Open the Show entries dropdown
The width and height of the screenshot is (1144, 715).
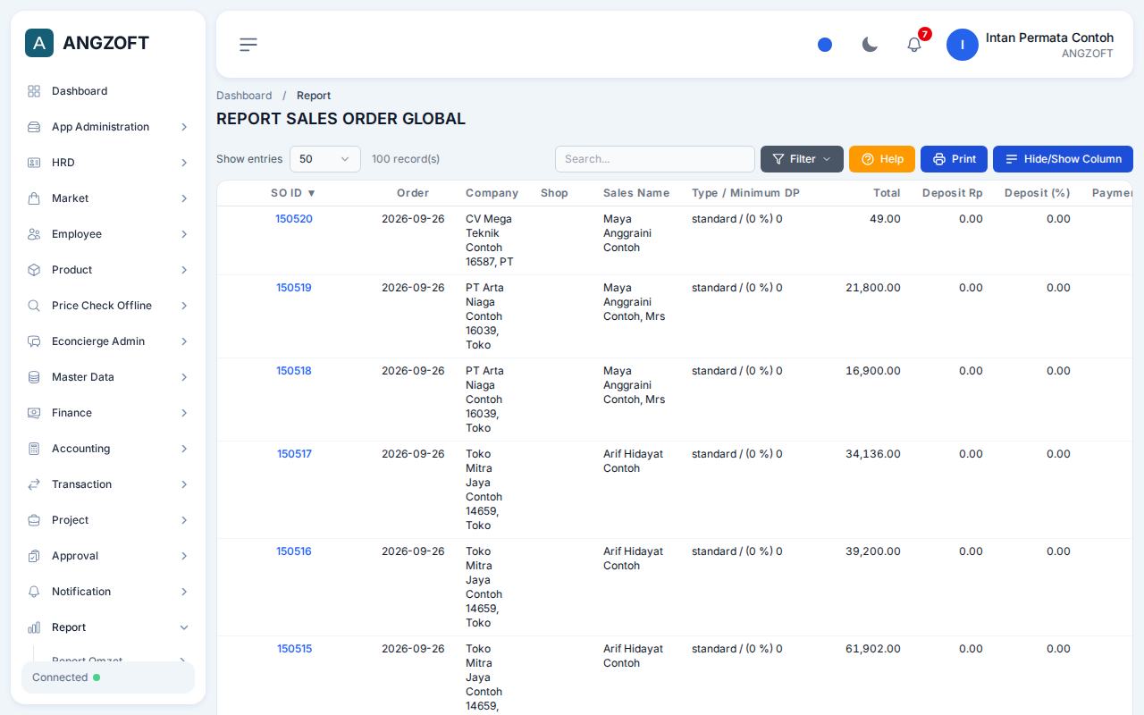(x=325, y=159)
